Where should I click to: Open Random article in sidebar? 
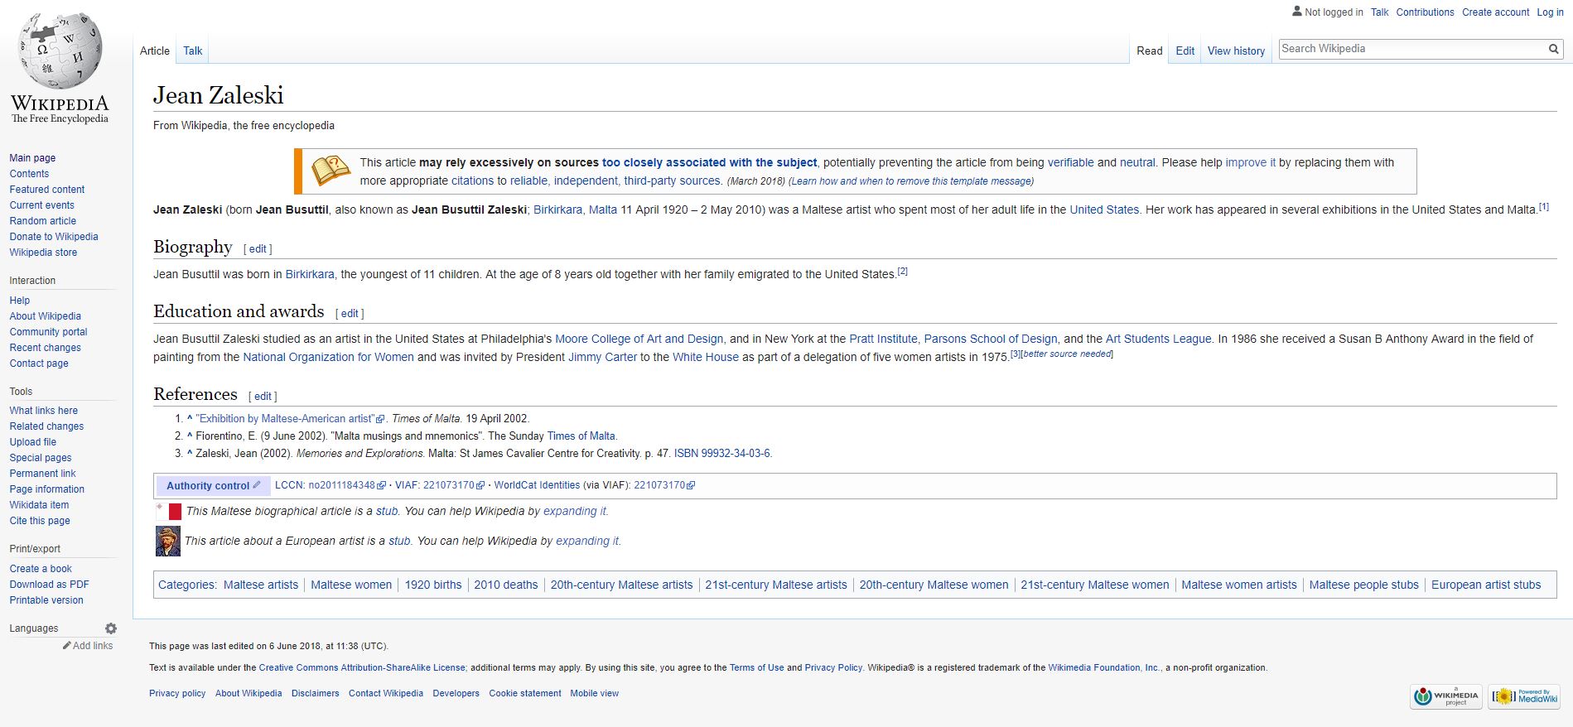click(x=42, y=221)
